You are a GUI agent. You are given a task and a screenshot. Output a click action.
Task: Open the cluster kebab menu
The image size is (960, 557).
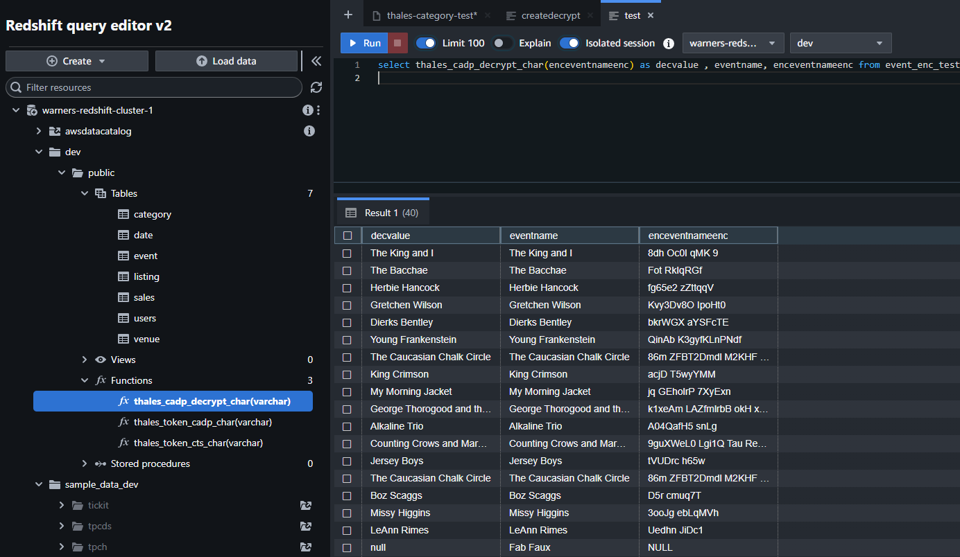click(x=318, y=110)
